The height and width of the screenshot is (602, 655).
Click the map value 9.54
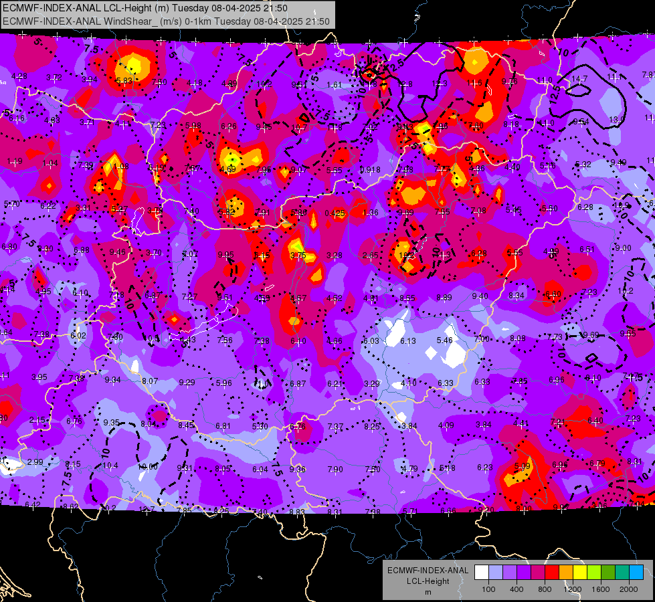(x=581, y=122)
